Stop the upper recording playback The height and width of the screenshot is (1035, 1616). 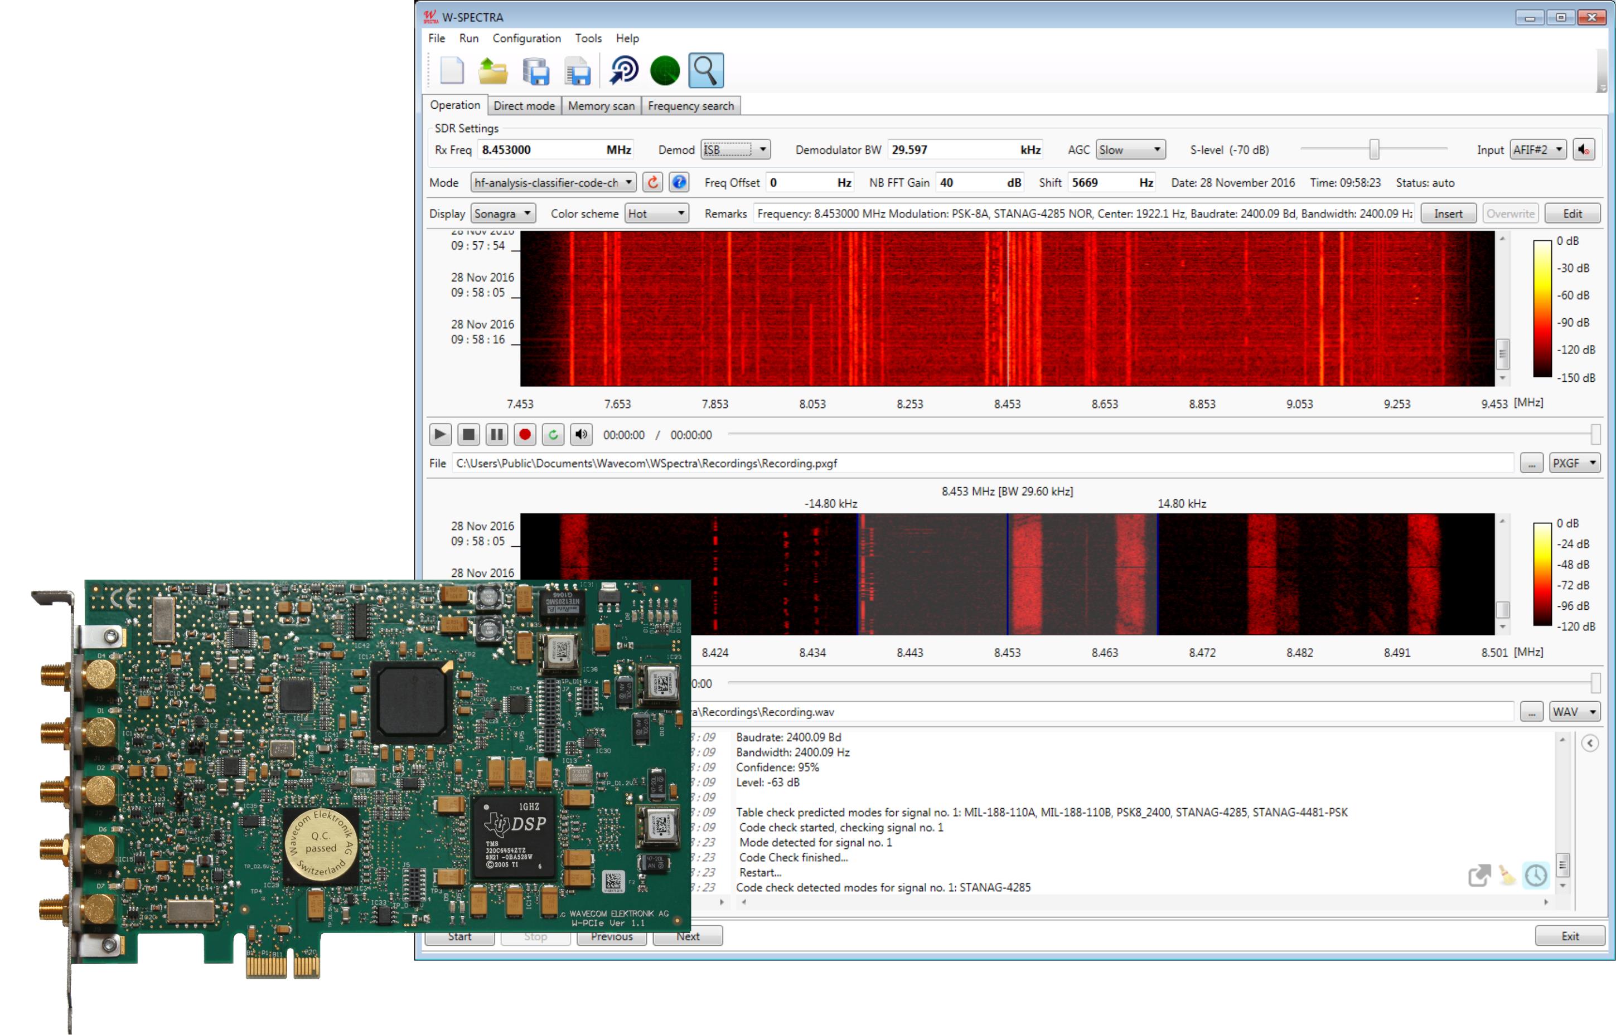coord(468,435)
